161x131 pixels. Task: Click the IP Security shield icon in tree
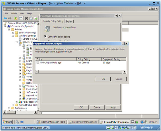(24, 99)
